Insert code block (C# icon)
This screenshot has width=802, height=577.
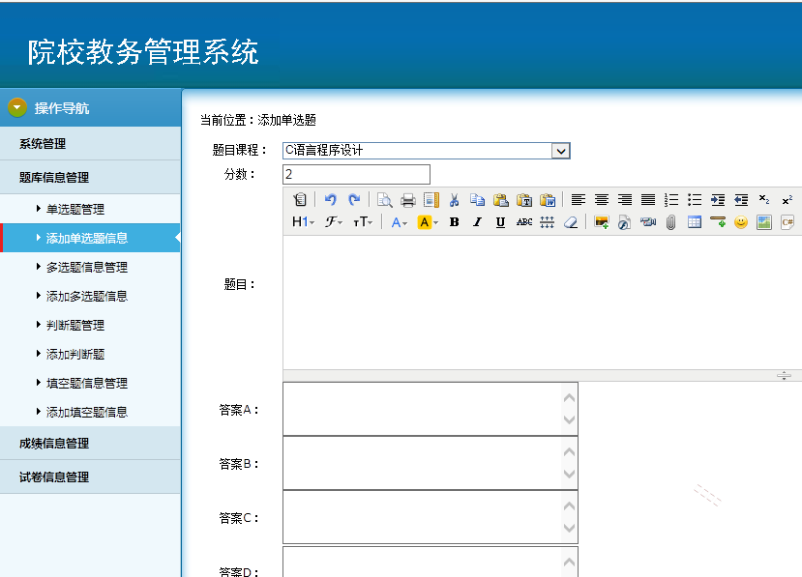pos(787,222)
